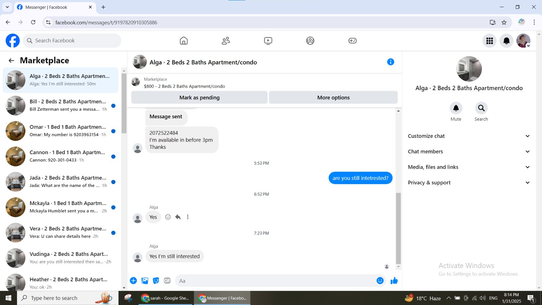Toggle conversation information panel
The width and height of the screenshot is (542, 305).
pyautogui.click(x=391, y=62)
